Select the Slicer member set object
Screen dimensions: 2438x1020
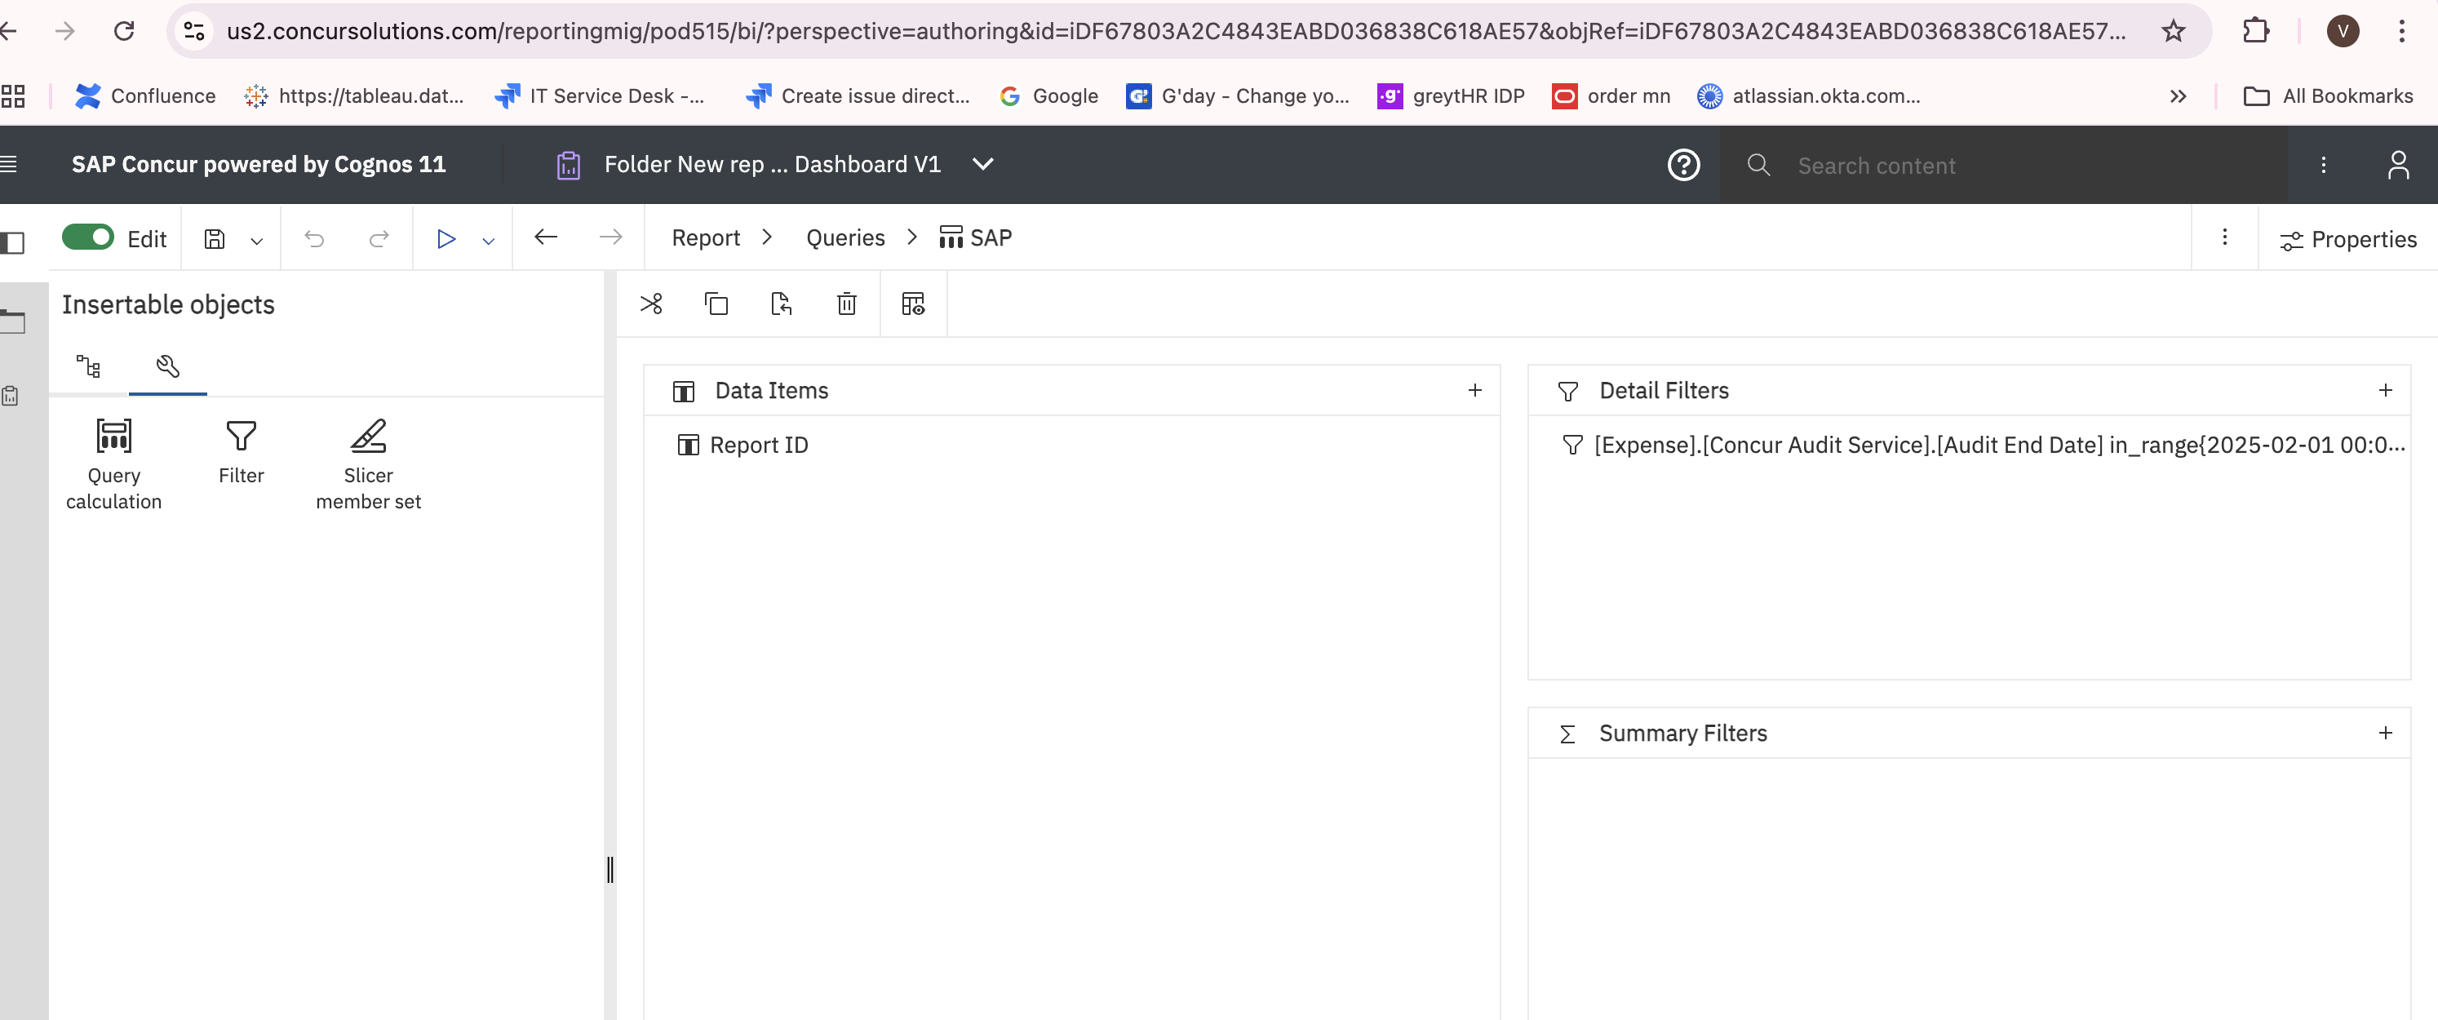[368, 463]
